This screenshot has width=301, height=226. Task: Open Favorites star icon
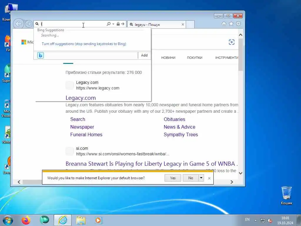click(x=231, y=24)
